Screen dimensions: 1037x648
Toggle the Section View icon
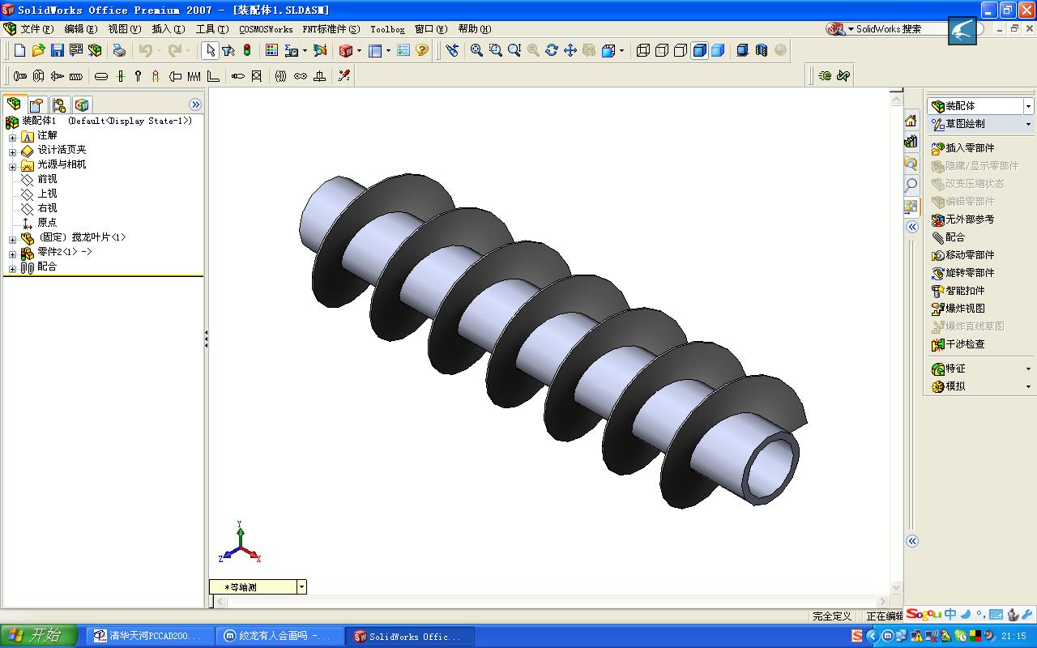click(x=761, y=50)
